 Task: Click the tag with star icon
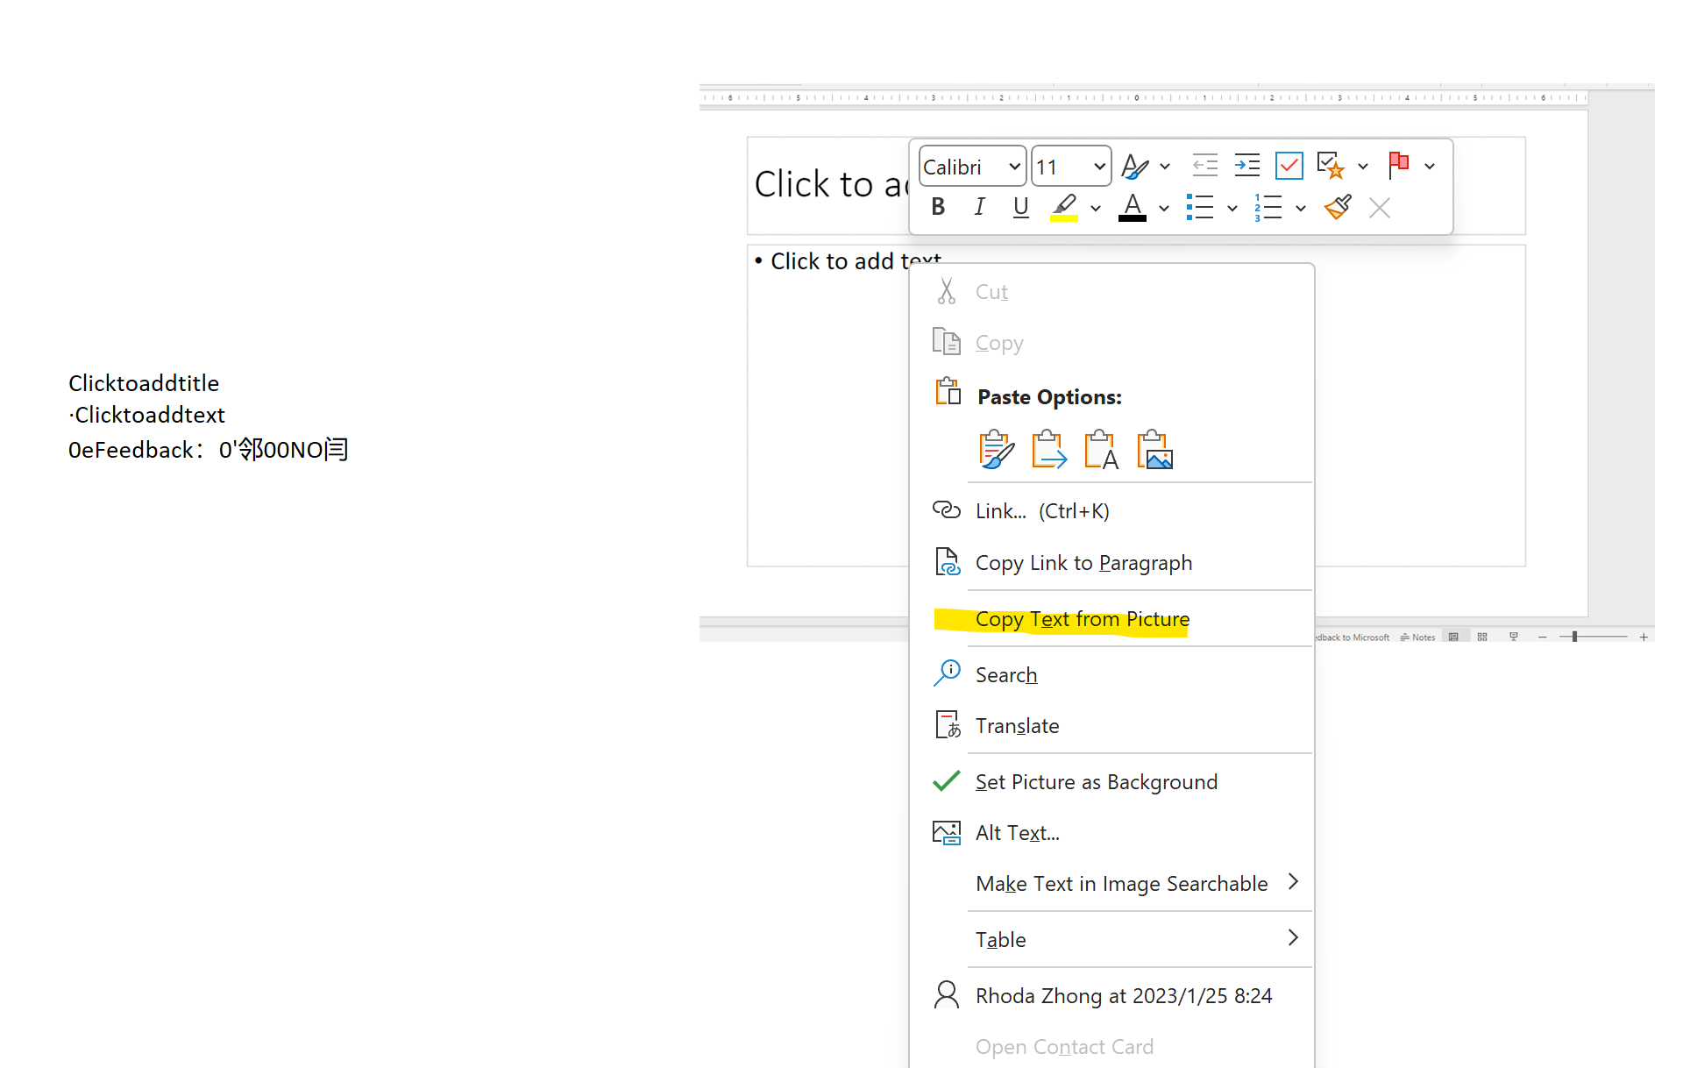1331,166
